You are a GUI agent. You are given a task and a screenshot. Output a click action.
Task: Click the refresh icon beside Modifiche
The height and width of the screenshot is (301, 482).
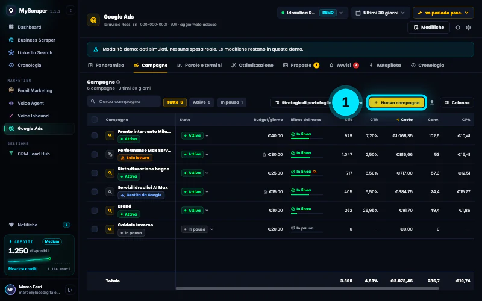tap(458, 28)
